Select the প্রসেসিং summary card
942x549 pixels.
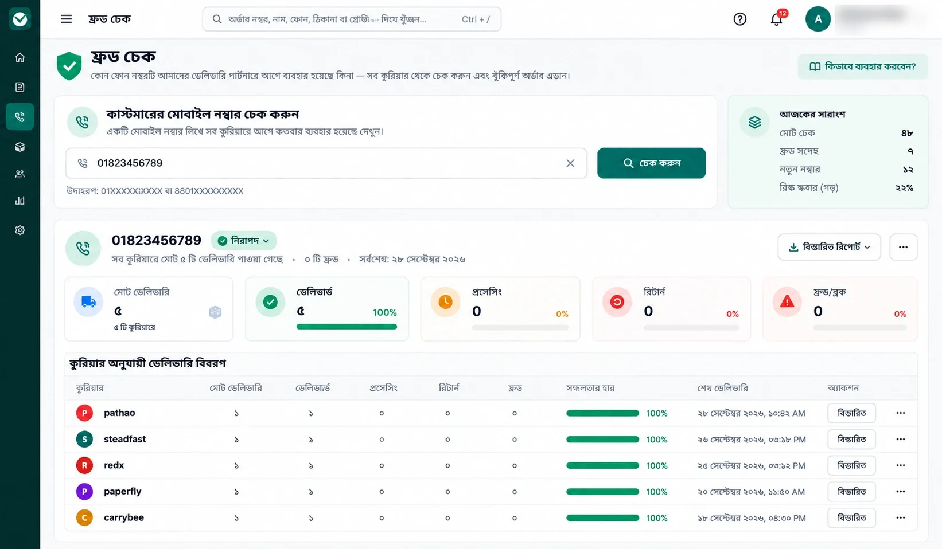click(500, 309)
